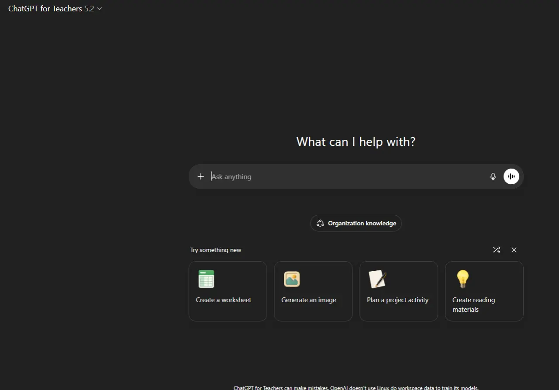
Task: Select the Create reading materials card
Action: pyautogui.click(x=484, y=291)
